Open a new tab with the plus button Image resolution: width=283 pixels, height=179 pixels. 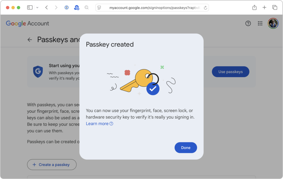tap(264, 7)
